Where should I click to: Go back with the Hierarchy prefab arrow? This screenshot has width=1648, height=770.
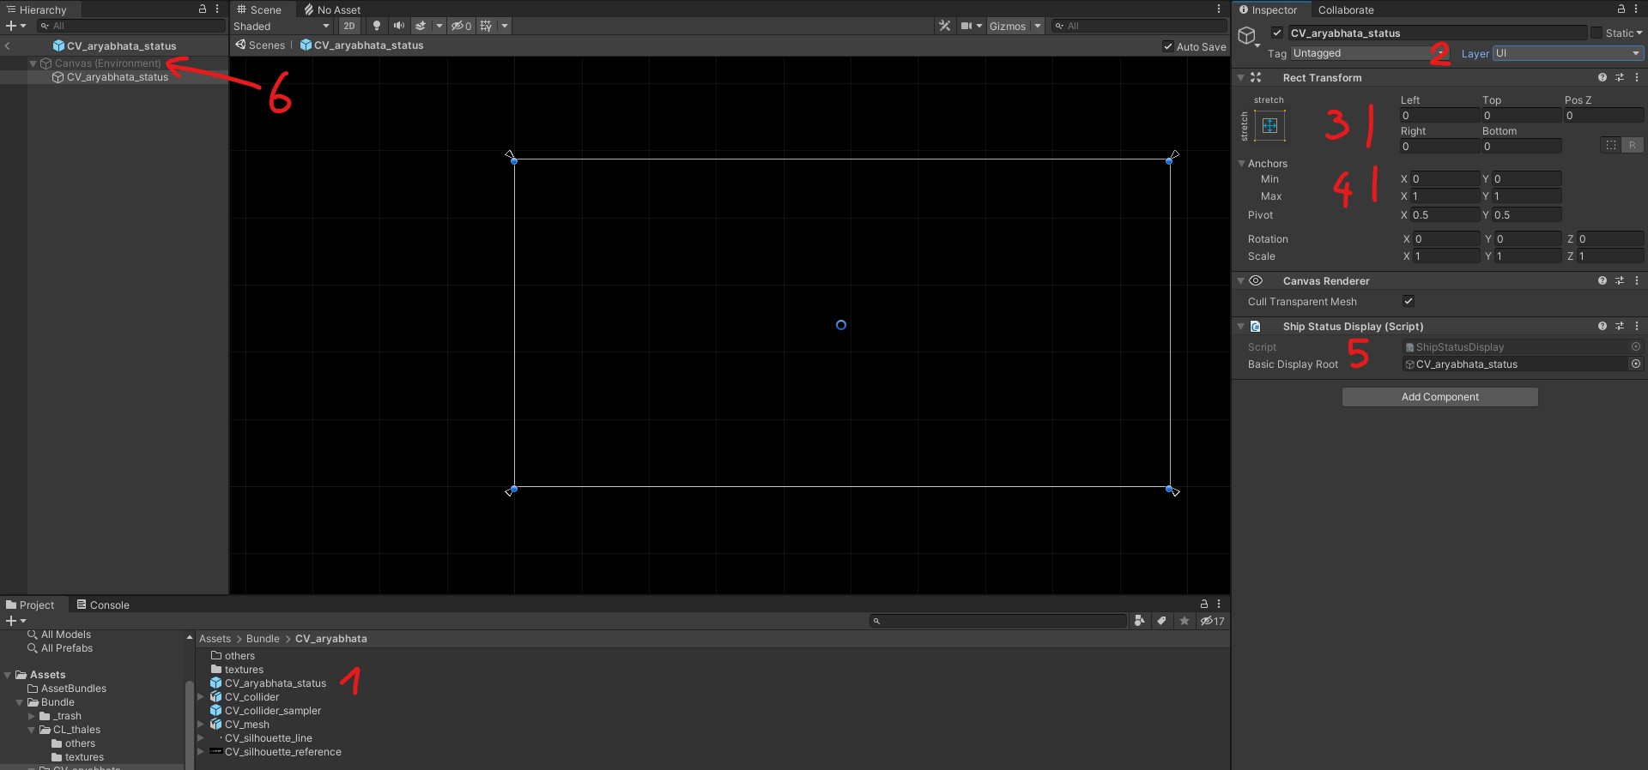tap(8, 46)
